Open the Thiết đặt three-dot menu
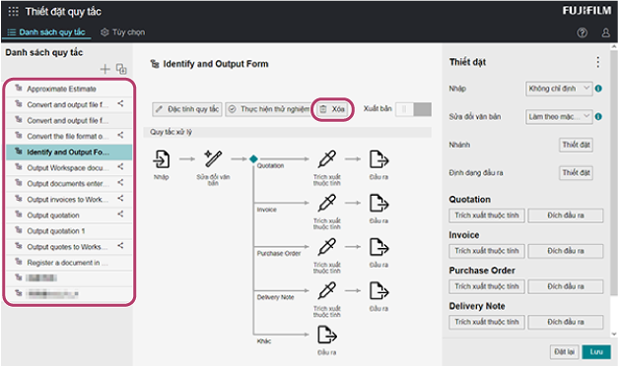This screenshot has height=367, width=618. pos(598,62)
